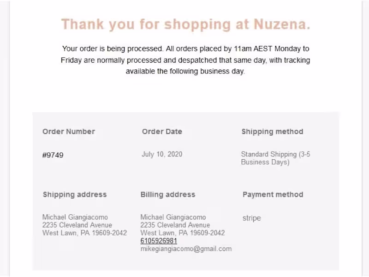Click the Order Number column label
Screen dimensions: 369x277
click(x=69, y=132)
